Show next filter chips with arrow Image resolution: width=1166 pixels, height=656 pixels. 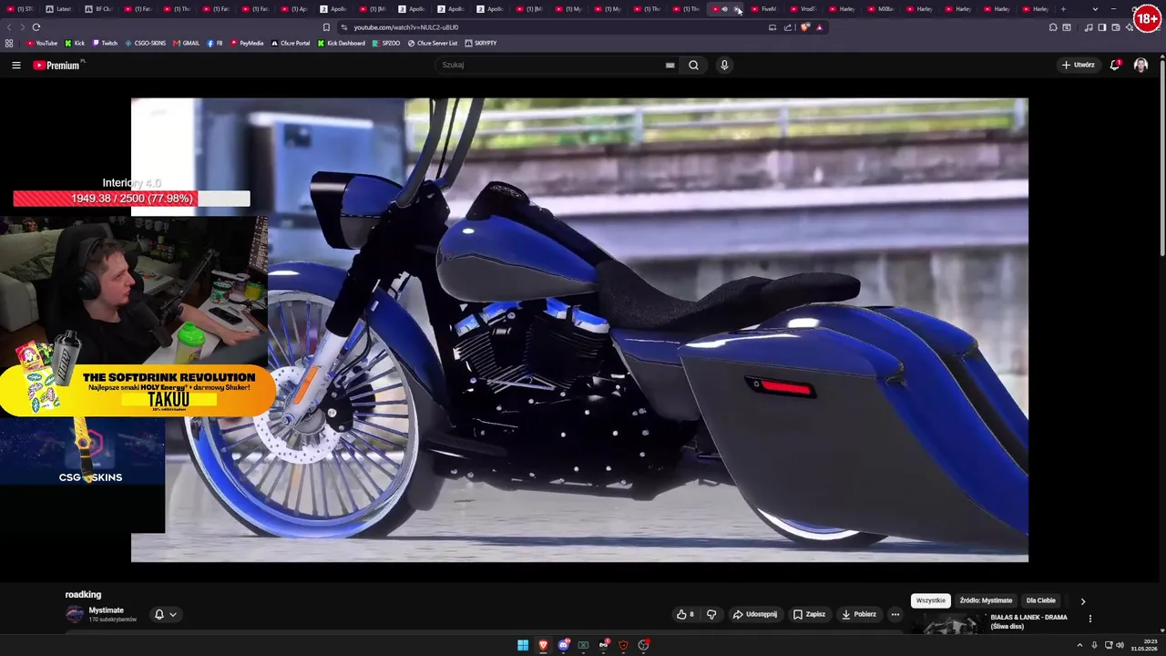click(1082, 601)
